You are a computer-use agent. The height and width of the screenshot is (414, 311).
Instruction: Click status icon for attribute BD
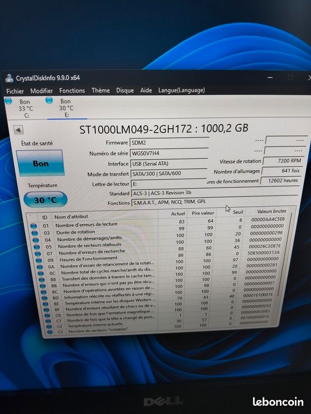pos(45,298)
